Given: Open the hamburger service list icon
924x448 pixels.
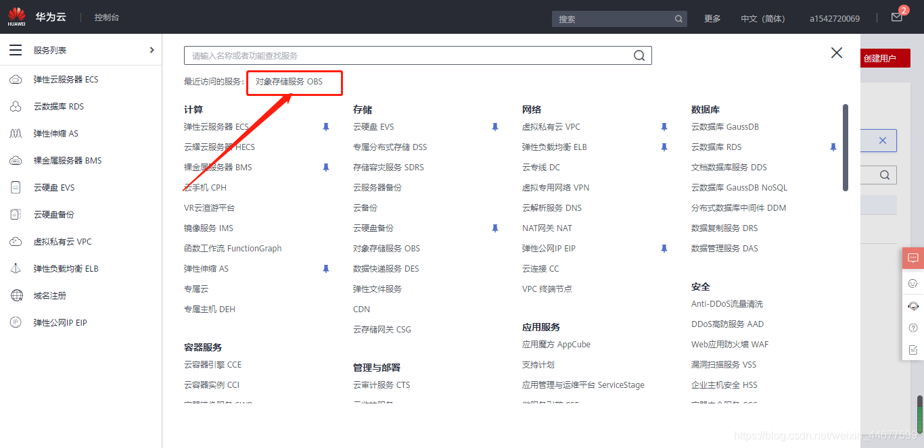Looking at the screenshot, I should pos(15,50).
